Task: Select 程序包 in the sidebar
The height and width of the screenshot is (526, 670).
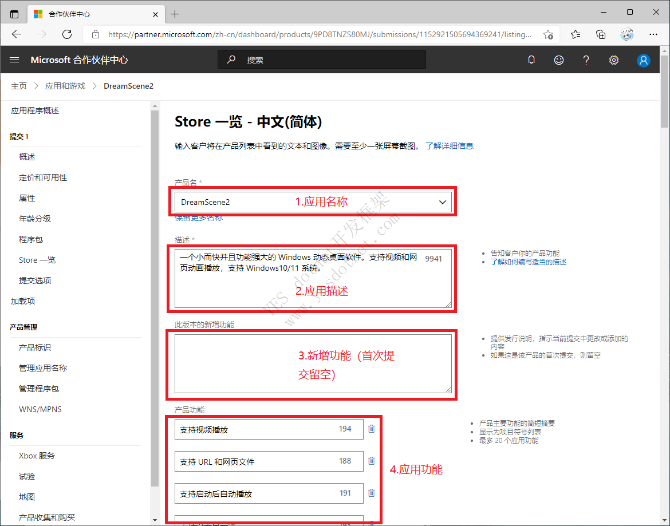Action: click(x=31, y=239)
